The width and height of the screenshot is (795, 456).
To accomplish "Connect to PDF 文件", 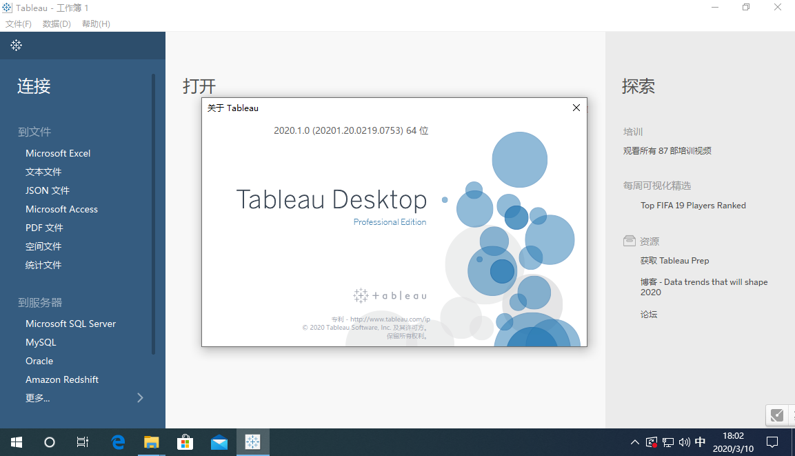I will 44,228.
